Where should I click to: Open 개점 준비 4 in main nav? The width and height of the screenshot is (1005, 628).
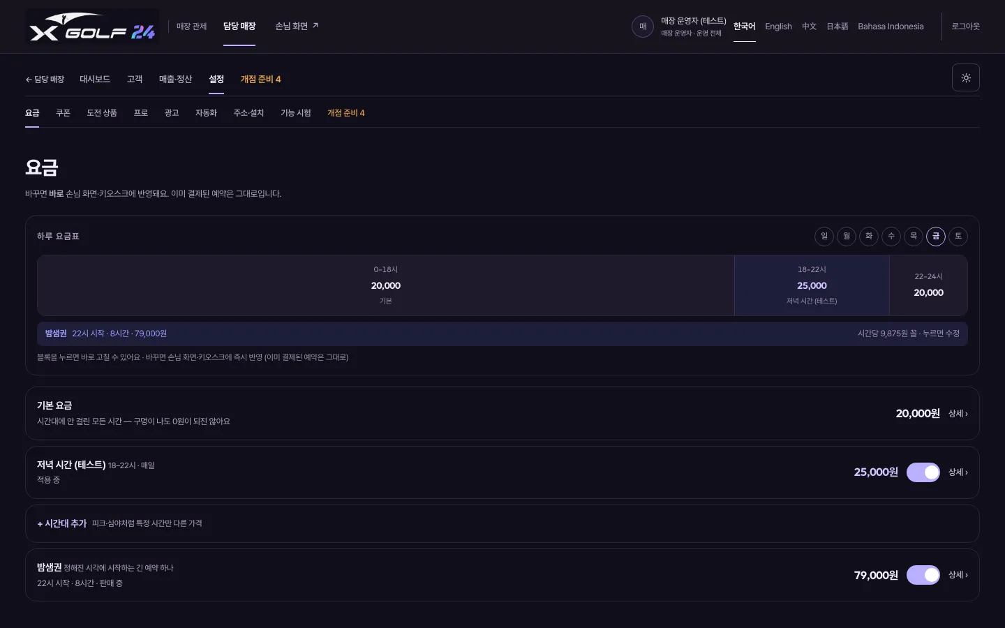[261, 80]
